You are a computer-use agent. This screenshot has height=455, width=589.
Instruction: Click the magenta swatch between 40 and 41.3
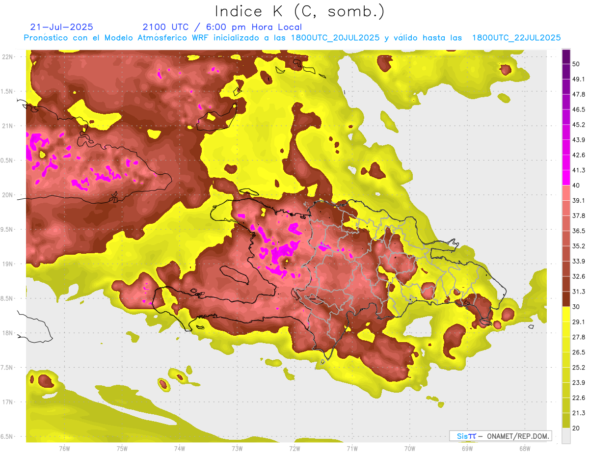pos(566,178)
